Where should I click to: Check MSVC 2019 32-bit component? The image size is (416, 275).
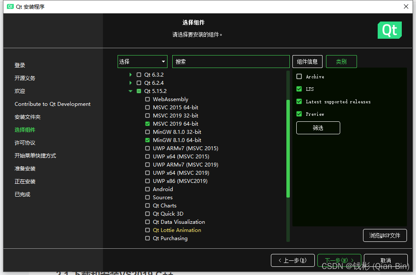148,116
